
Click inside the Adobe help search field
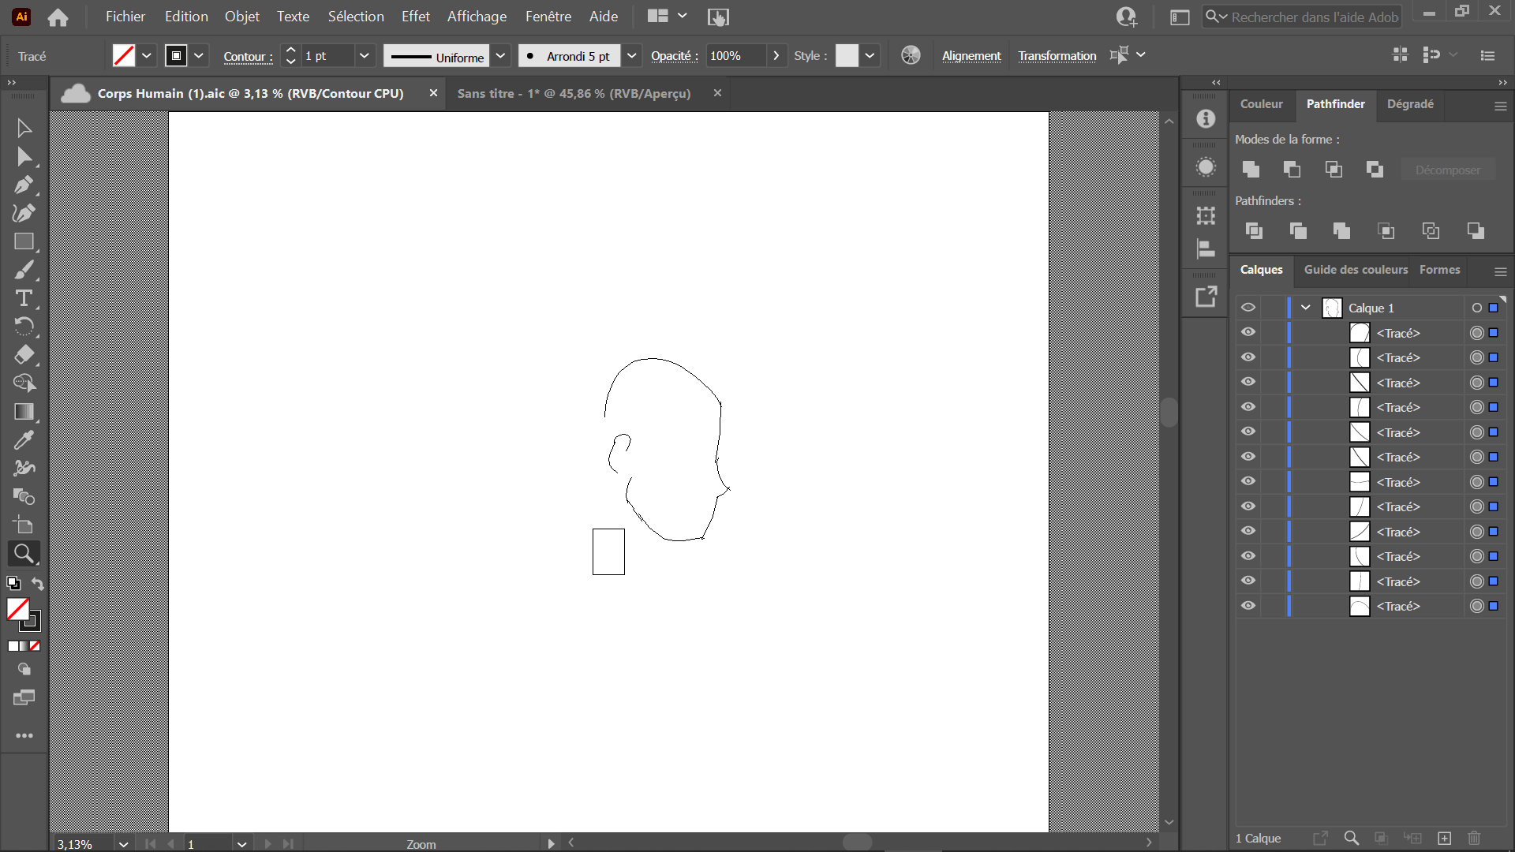pyautogui.click(x=1310, y=16)
